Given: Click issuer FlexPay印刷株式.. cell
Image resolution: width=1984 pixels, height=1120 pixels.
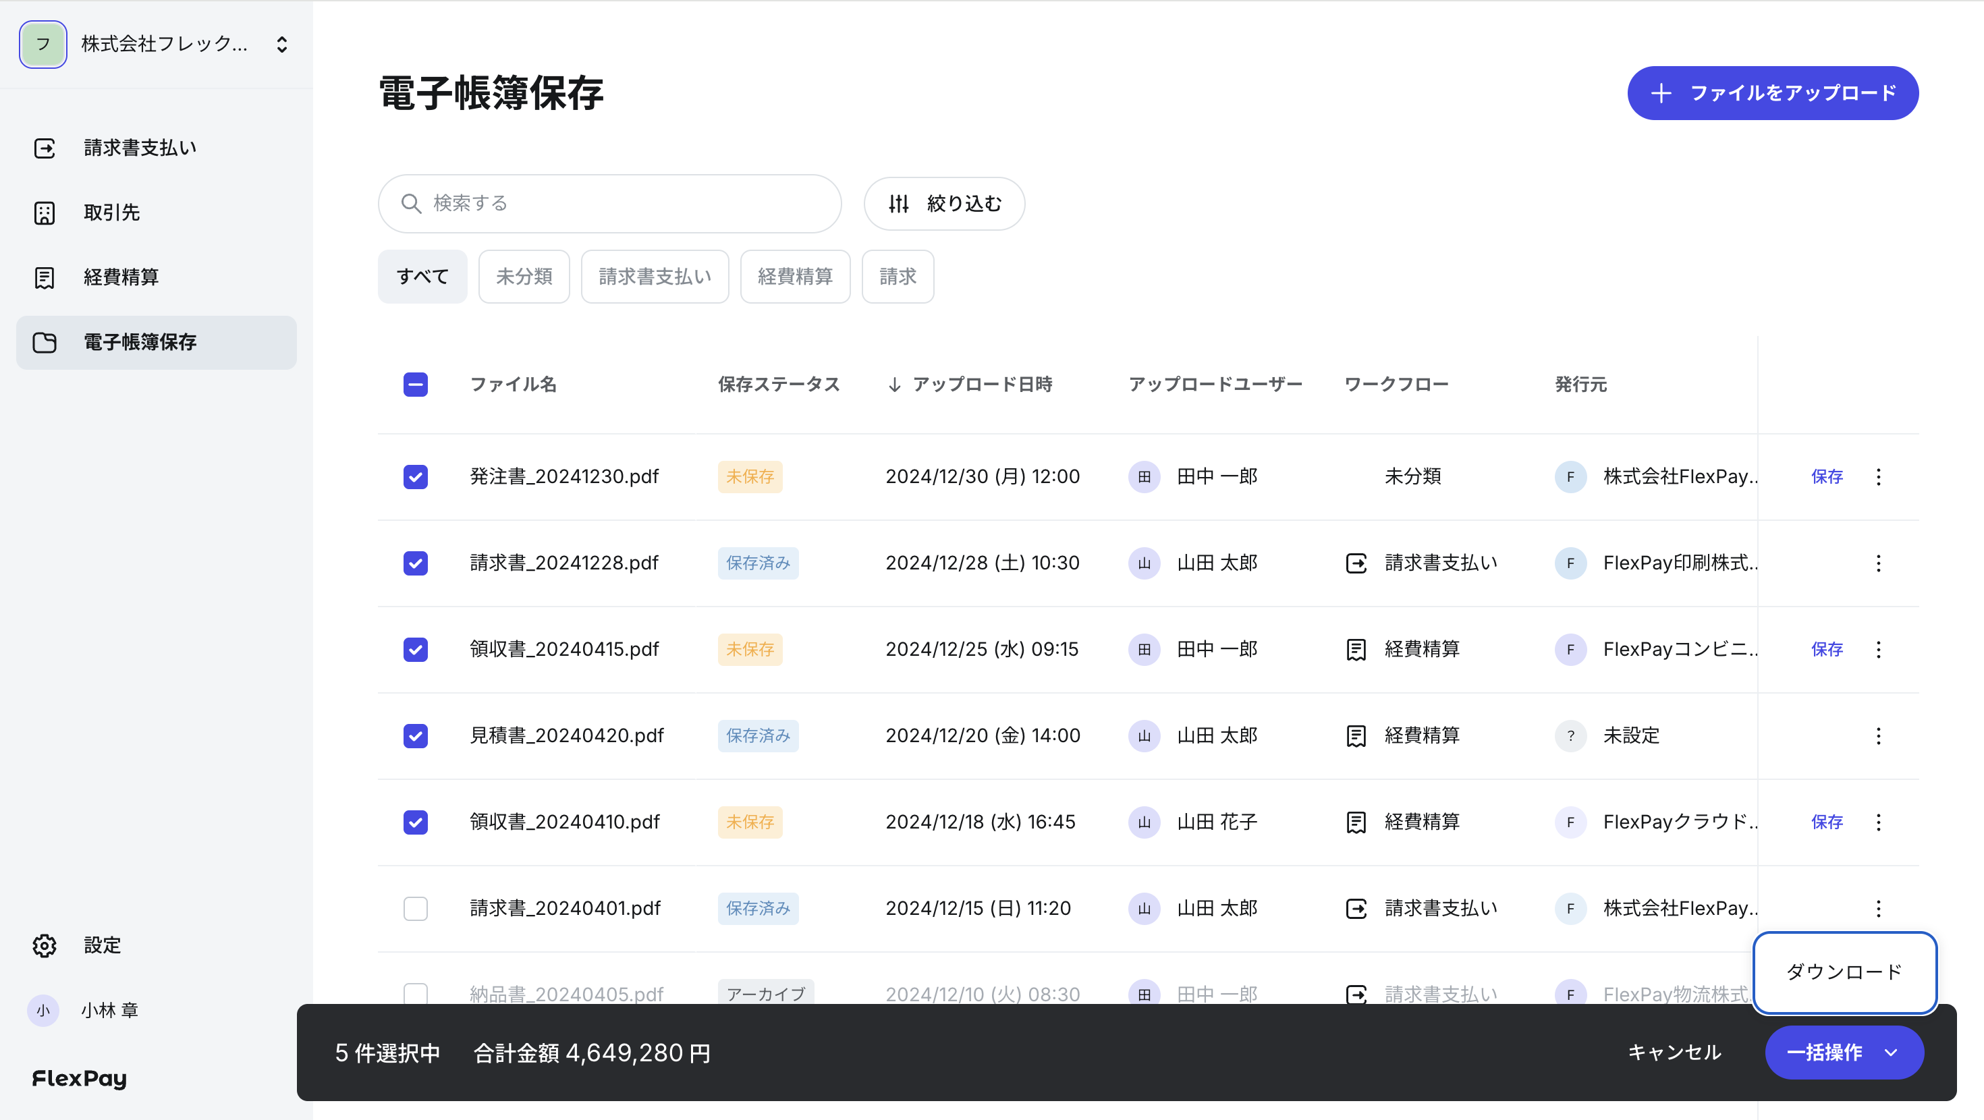Looking at the screenshot, I should (1680, 563).
